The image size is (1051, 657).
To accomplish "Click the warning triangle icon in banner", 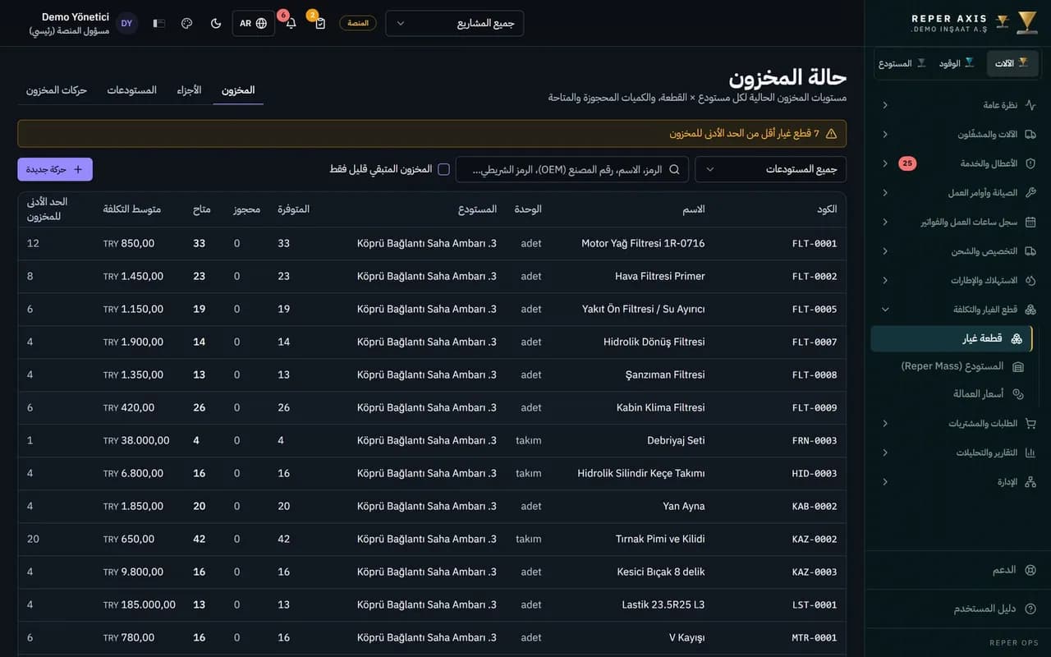I will (831, 133).
